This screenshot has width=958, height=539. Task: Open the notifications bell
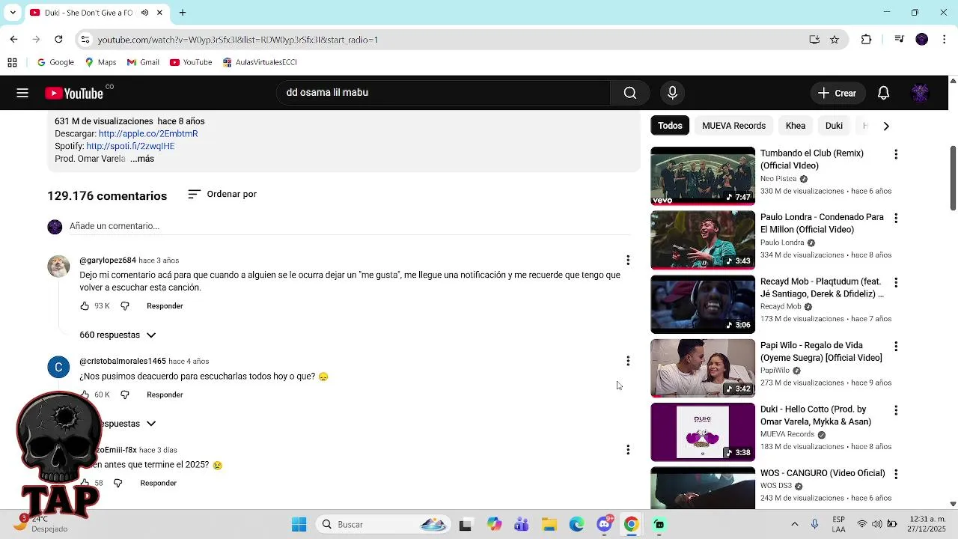(883, 93)
